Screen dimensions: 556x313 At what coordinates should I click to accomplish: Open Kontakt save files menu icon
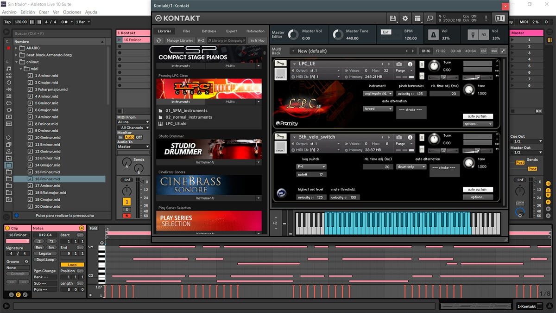pos(393,19)
